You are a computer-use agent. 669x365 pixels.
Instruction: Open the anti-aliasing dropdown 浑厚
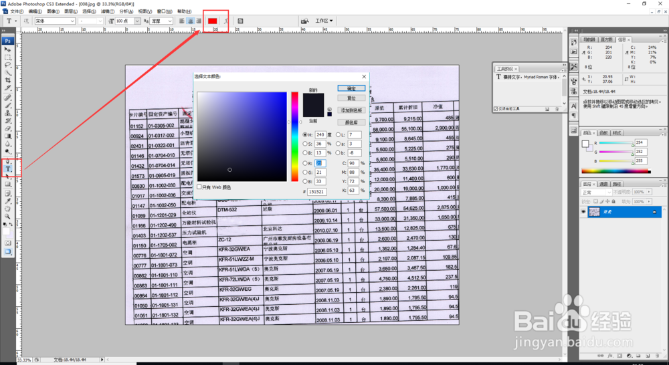click(161, 21)
